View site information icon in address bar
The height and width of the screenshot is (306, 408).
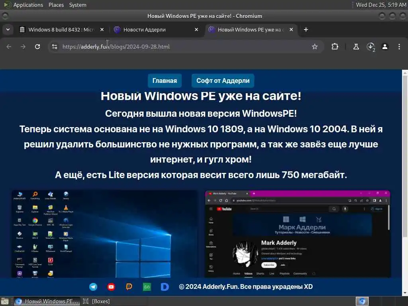click(54, 47)
